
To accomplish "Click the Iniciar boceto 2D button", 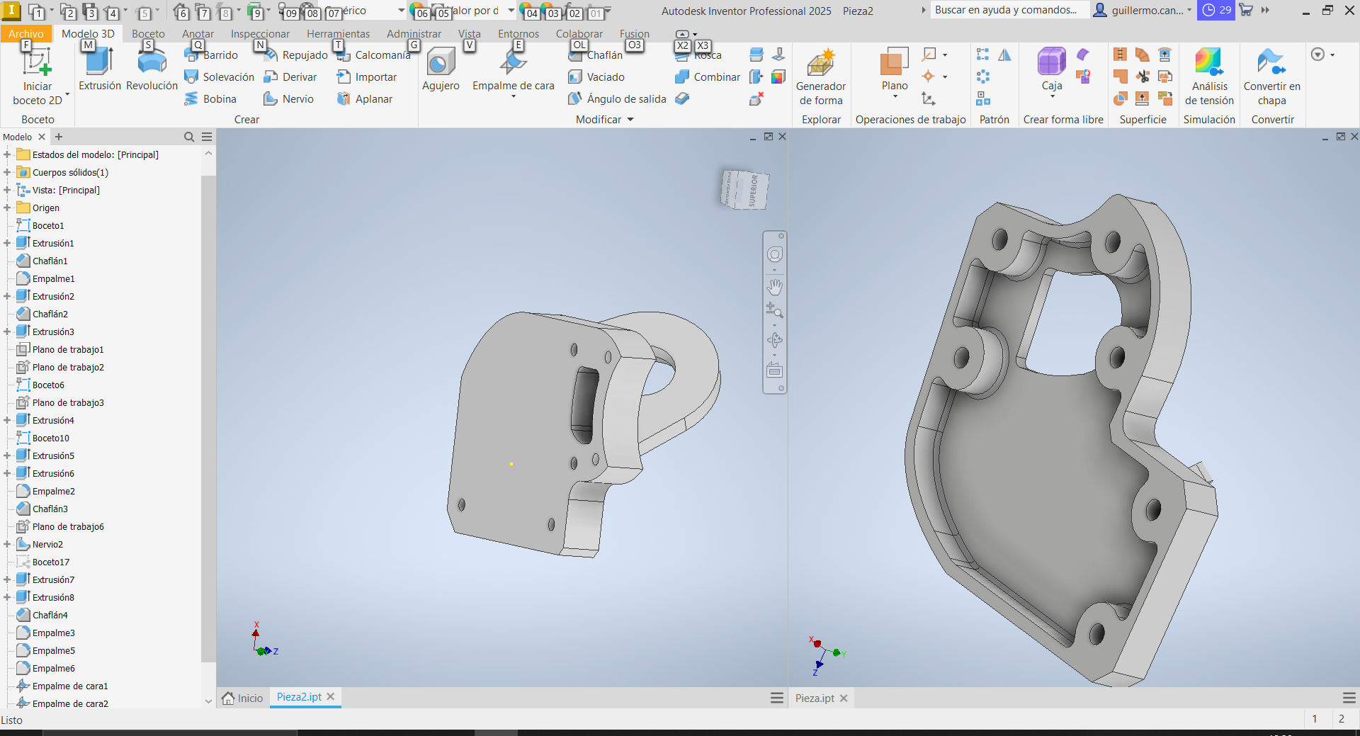I will [36, 74].
